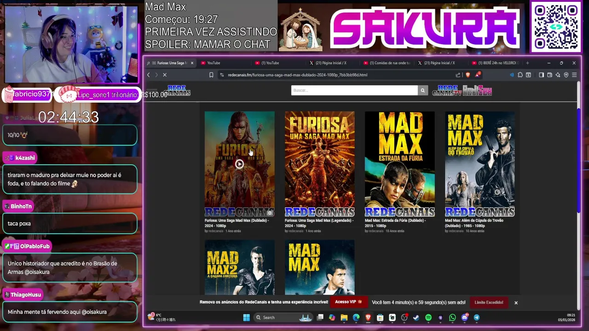Click the bookmark icon left of the address bar
589x331 pixels.
pos(211,75)
